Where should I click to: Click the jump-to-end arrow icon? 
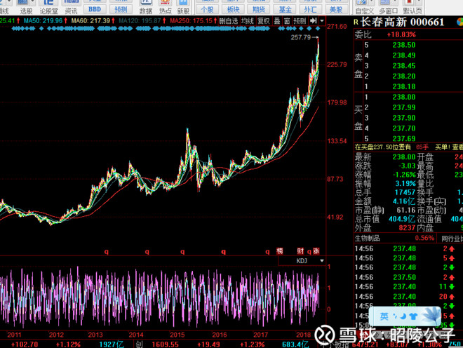click(313, 21)
